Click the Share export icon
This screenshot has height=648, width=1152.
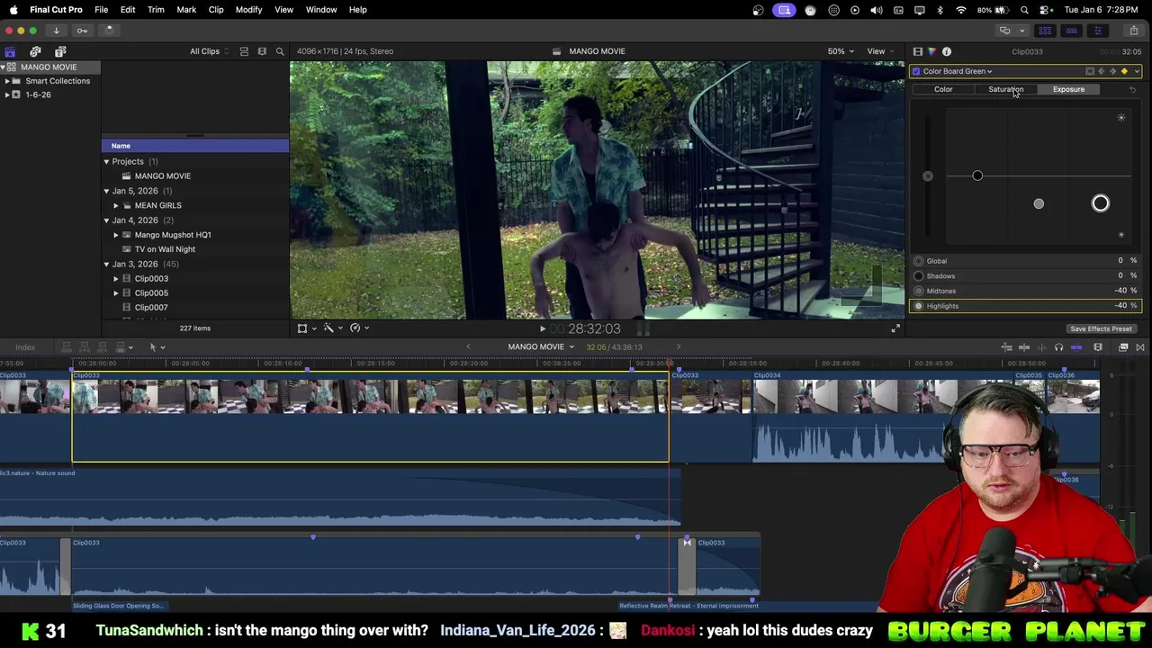click(x=1132, y=31)
